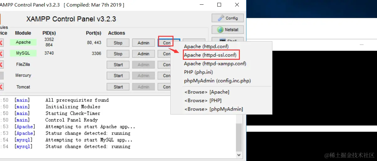Click MySQL port value 3306
This screenshot has width=377, height=161.
96,53
